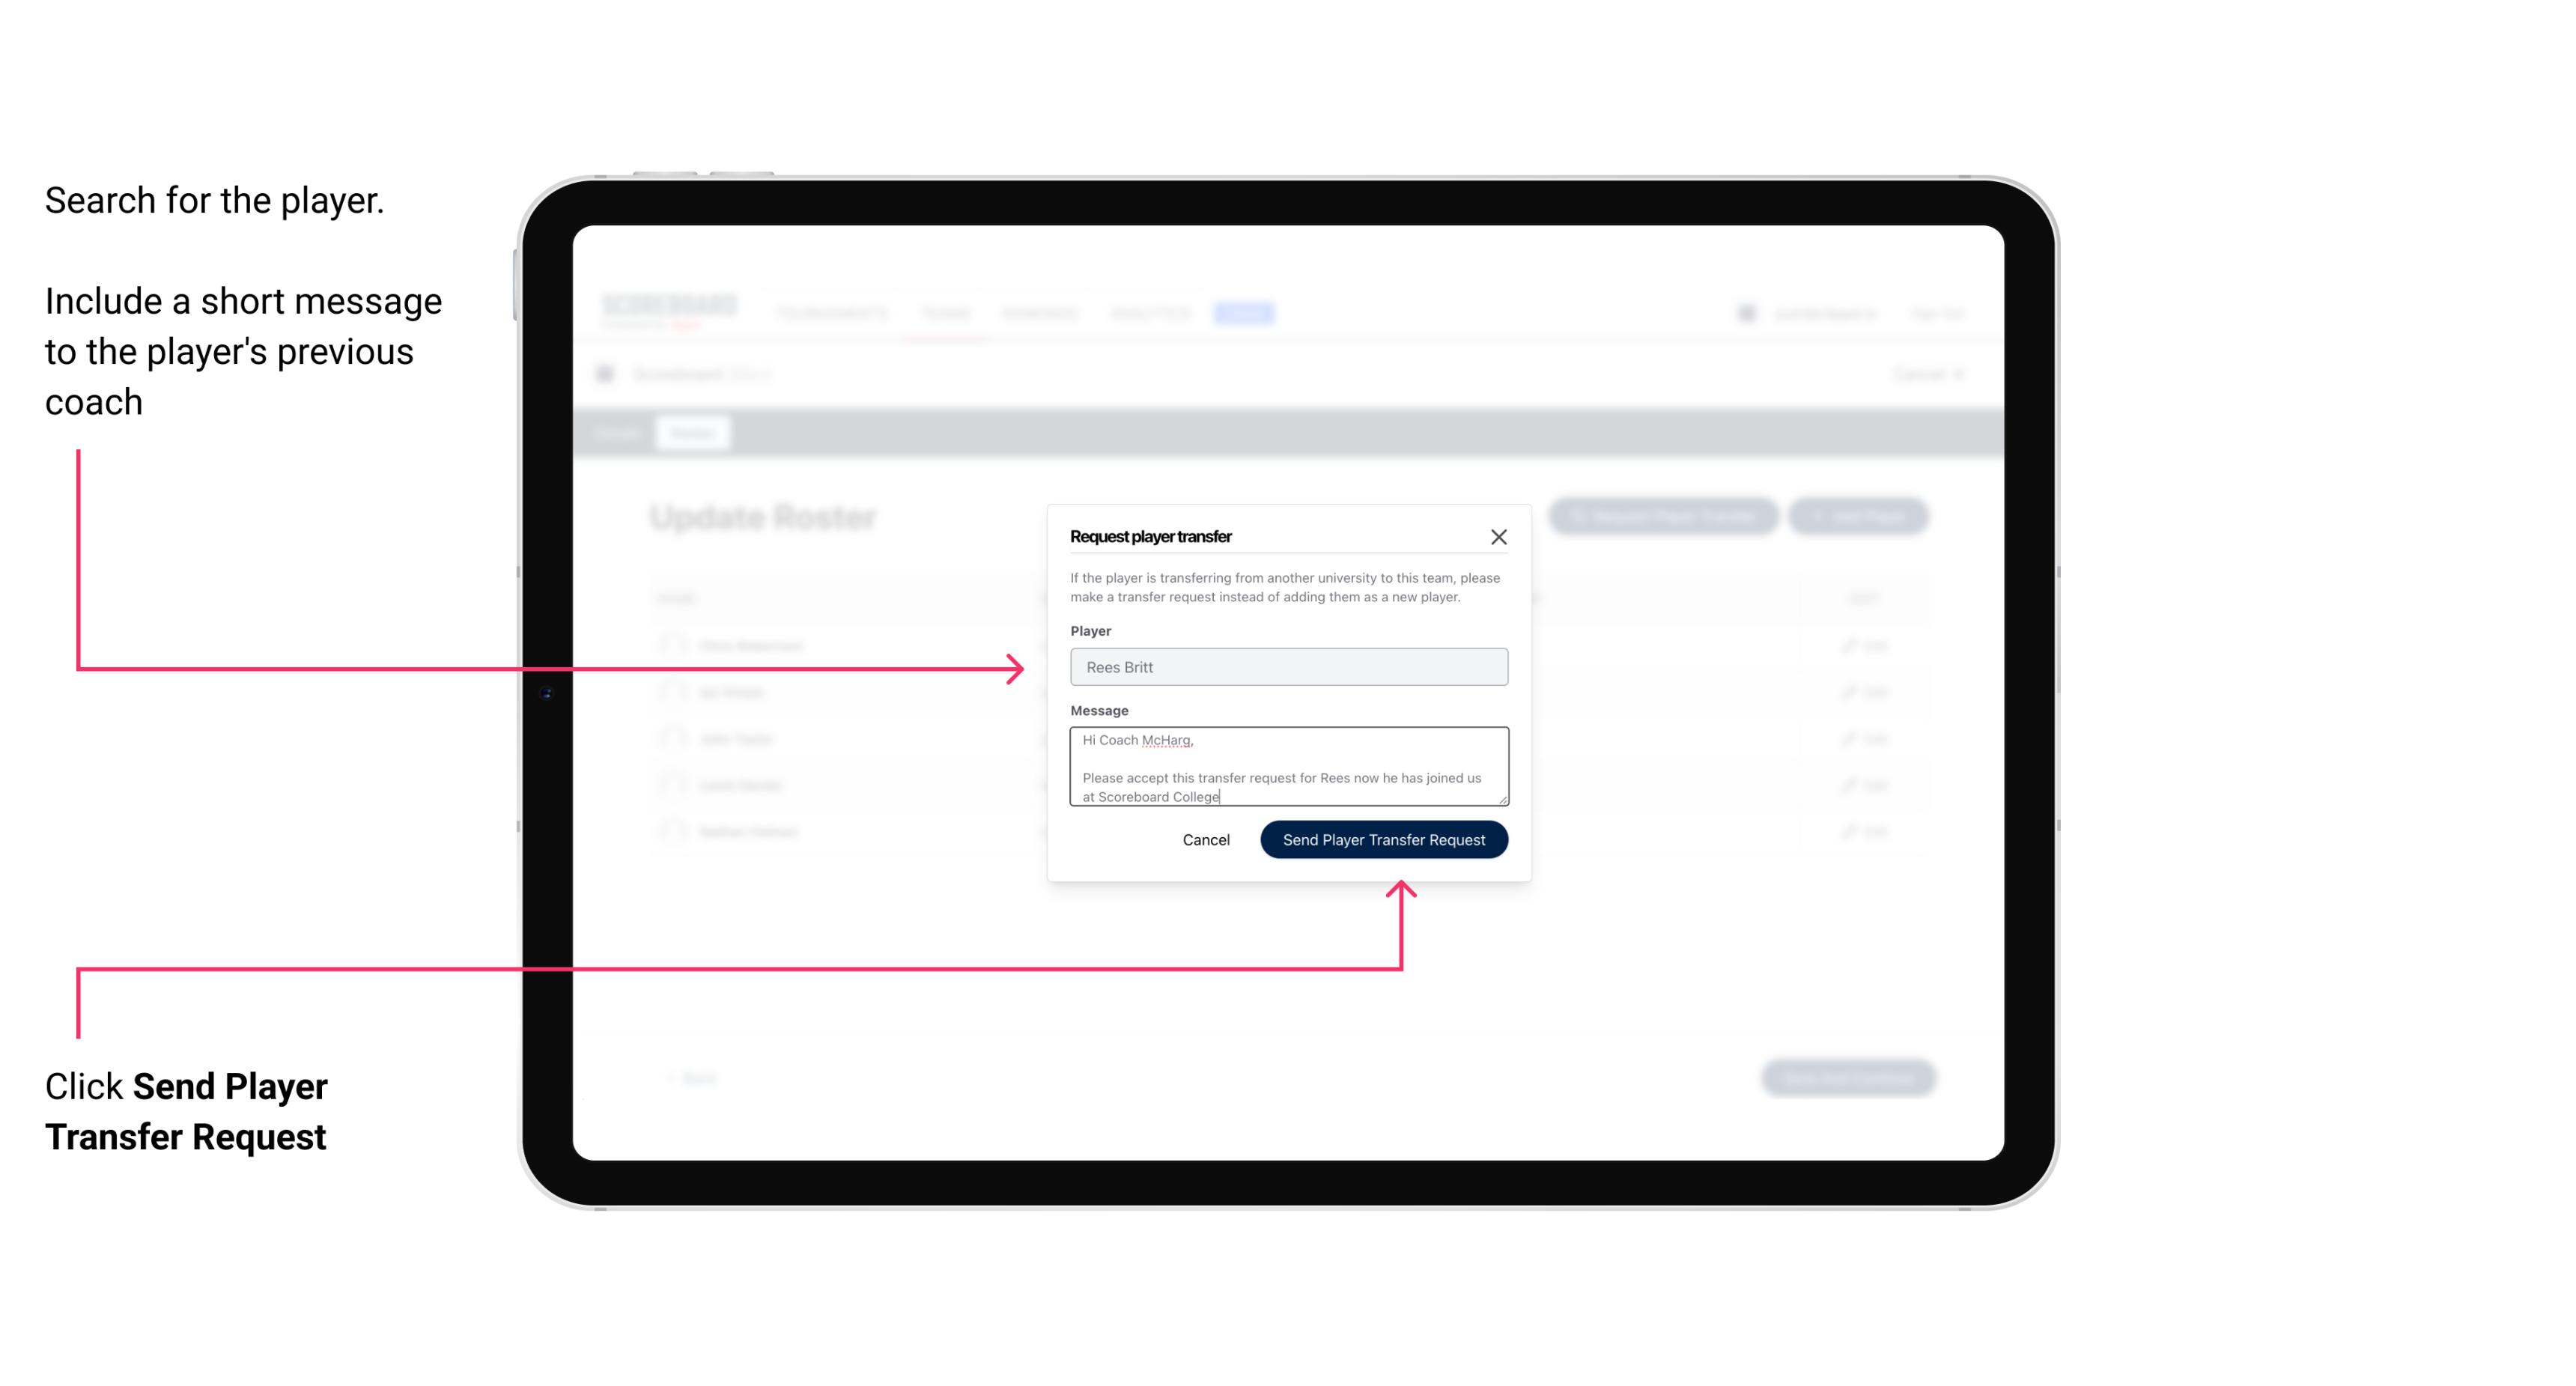Click the transfer request modal icon
2576x1386 pixels.
pyautogui.click(x=1499, y=536)
